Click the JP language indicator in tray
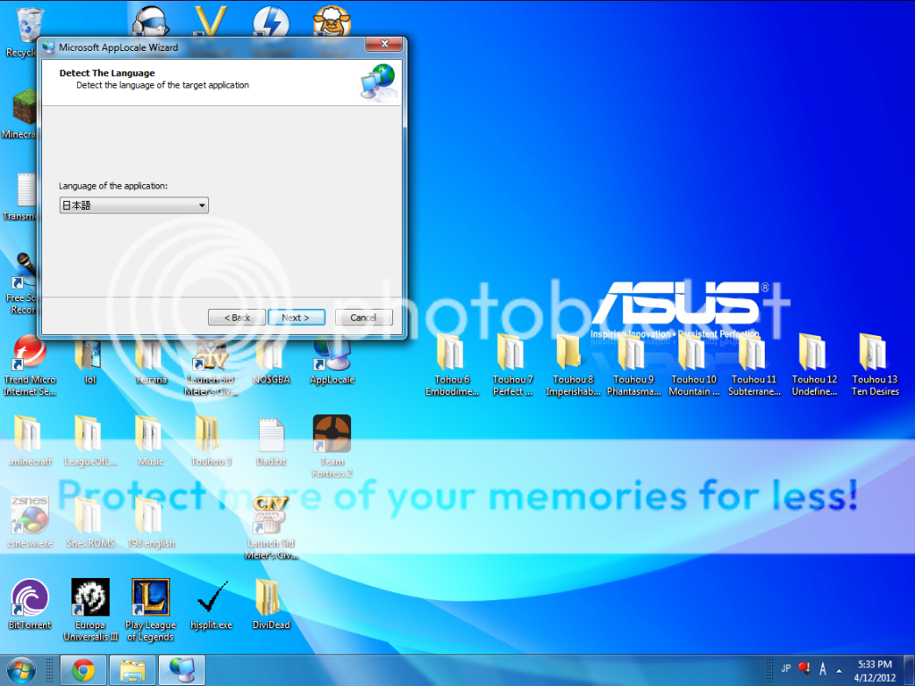This screenshot has width=915, height=686. 785,668
